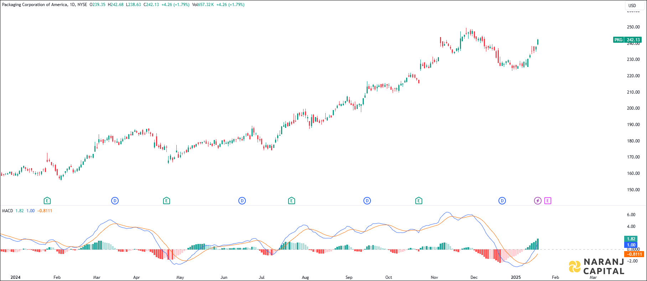This screenshot has height=281, width=647.
Task: Click the Vol657.32K volume readout
Action: coord(203,5)
